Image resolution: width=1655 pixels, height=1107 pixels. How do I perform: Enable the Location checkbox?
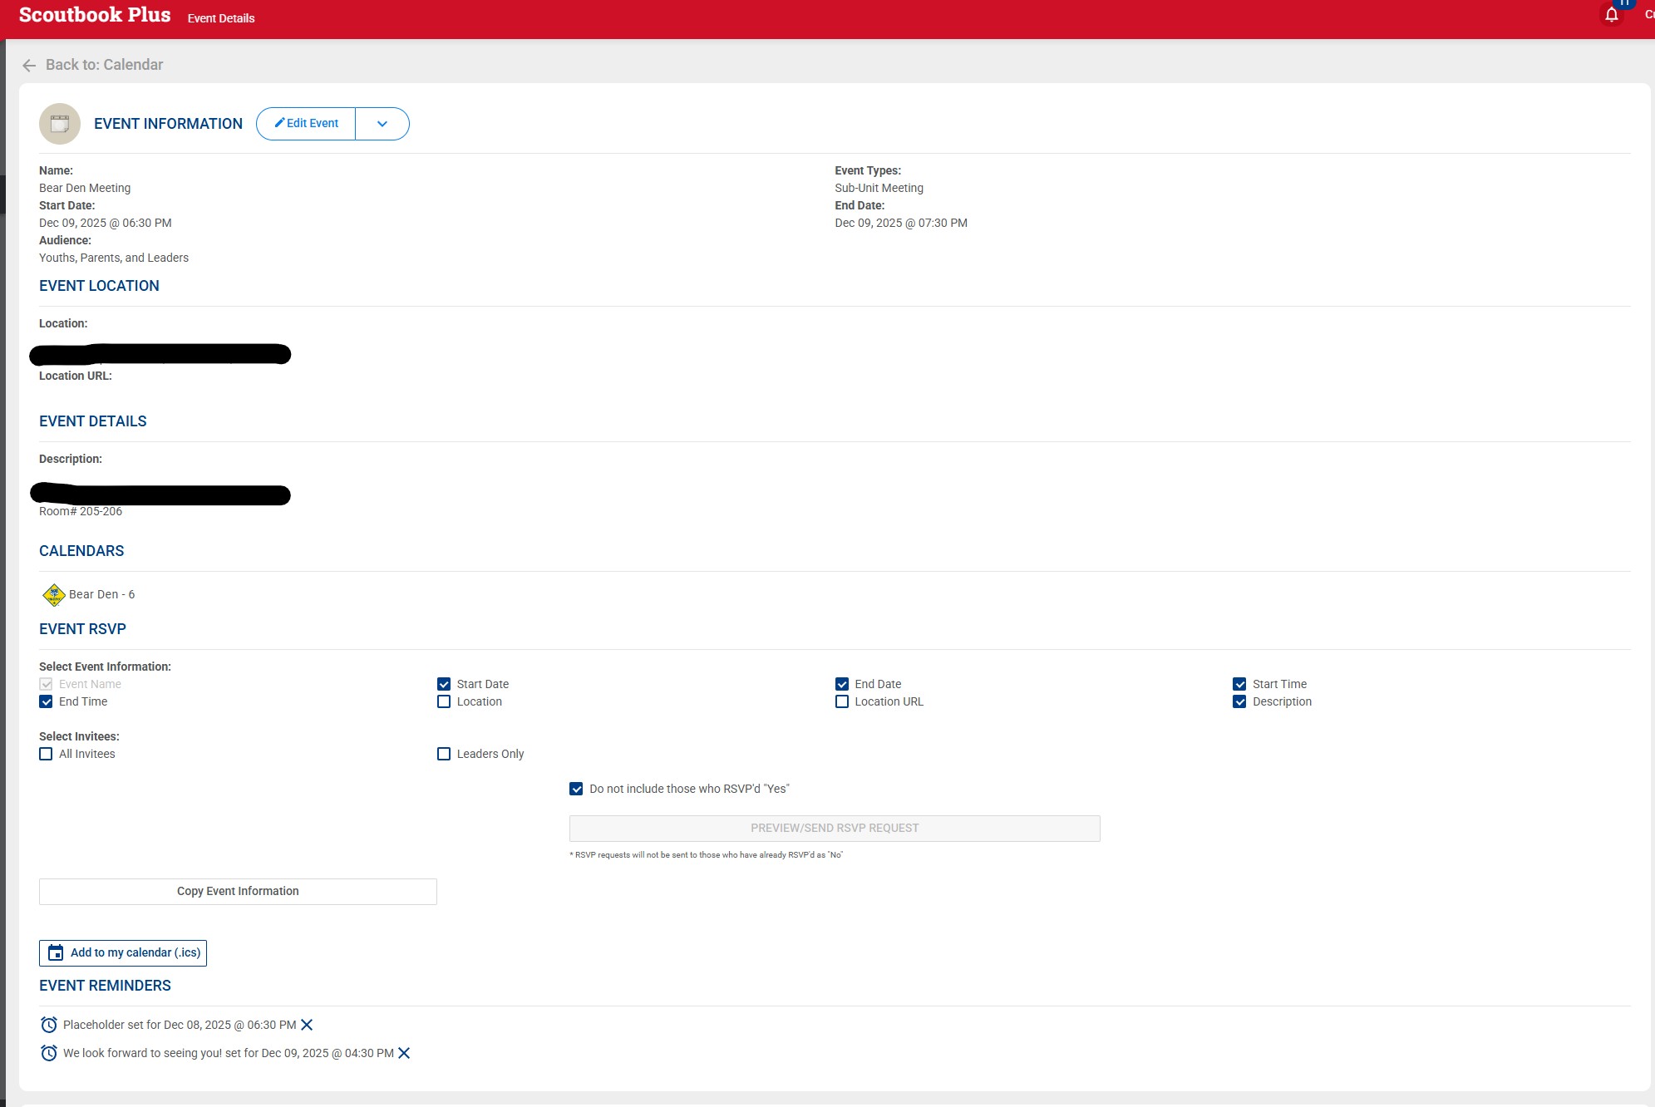click(444, 701)
